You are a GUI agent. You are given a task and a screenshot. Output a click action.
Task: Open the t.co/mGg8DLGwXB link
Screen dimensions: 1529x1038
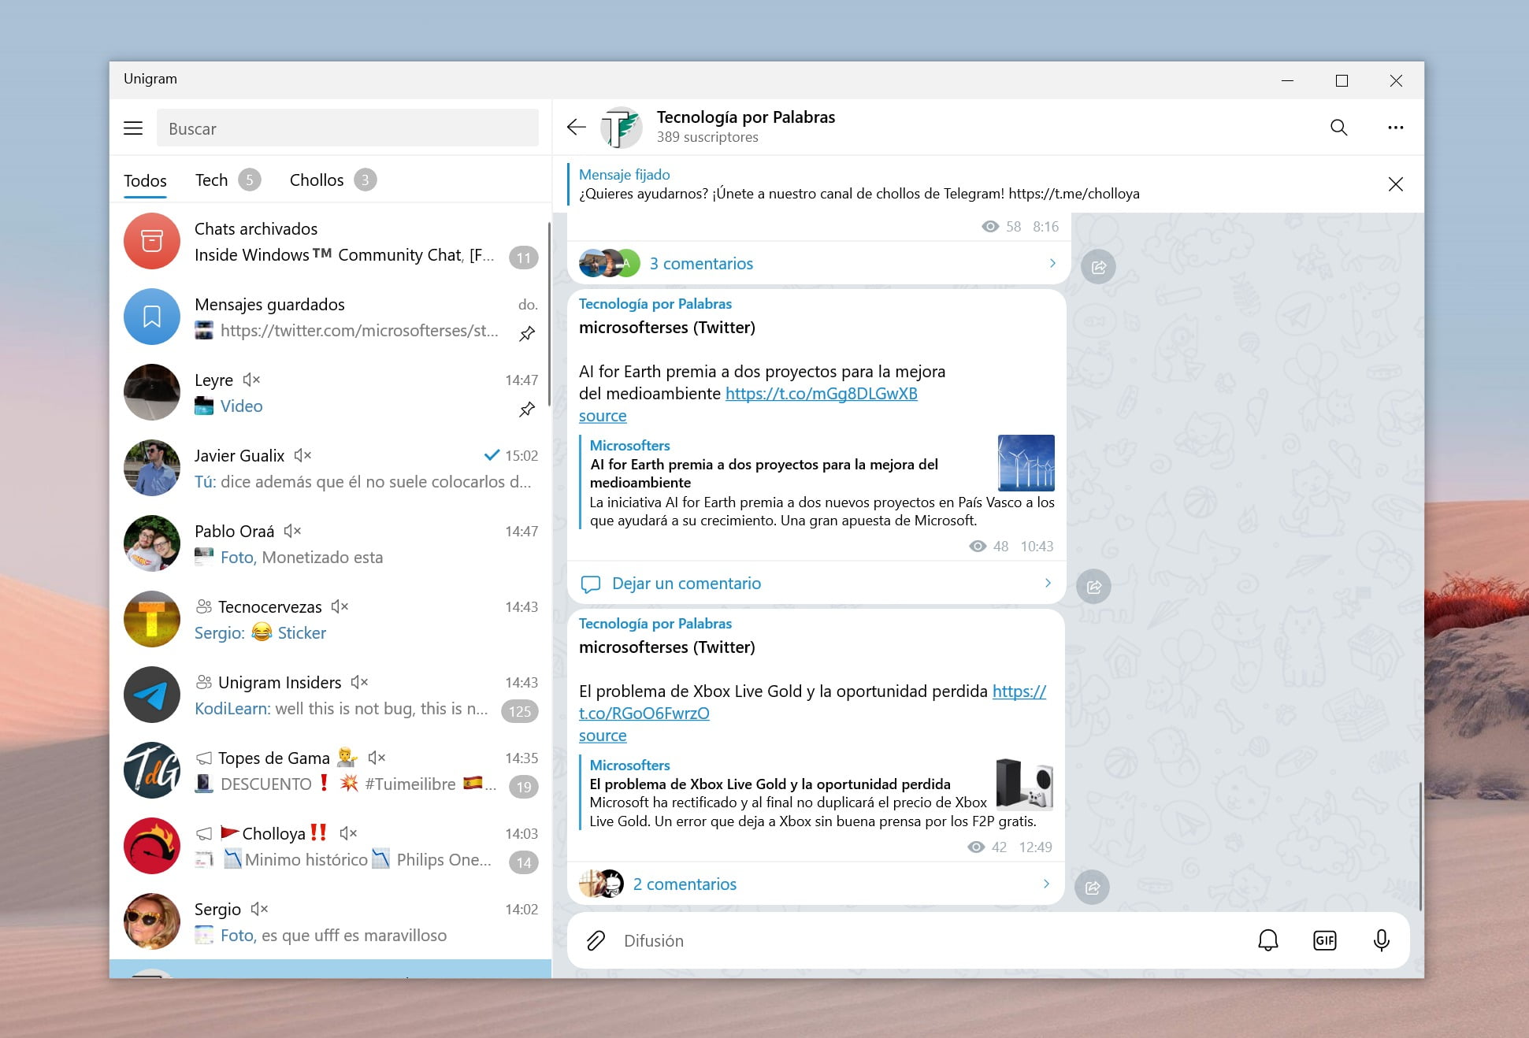821,394
